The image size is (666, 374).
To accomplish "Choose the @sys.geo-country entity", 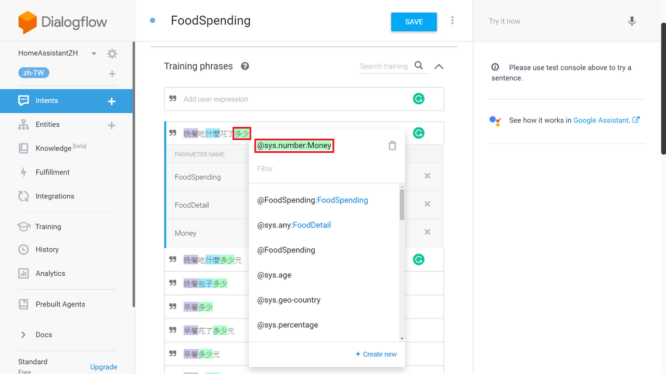I will click(x=288, y=300).
